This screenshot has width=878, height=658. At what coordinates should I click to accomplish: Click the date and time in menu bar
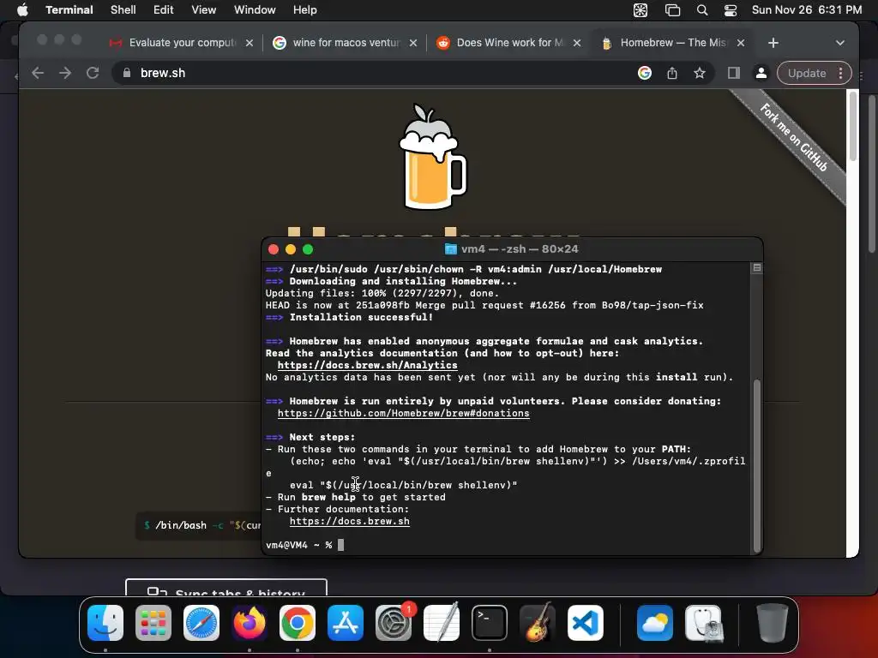pos(807,10)
